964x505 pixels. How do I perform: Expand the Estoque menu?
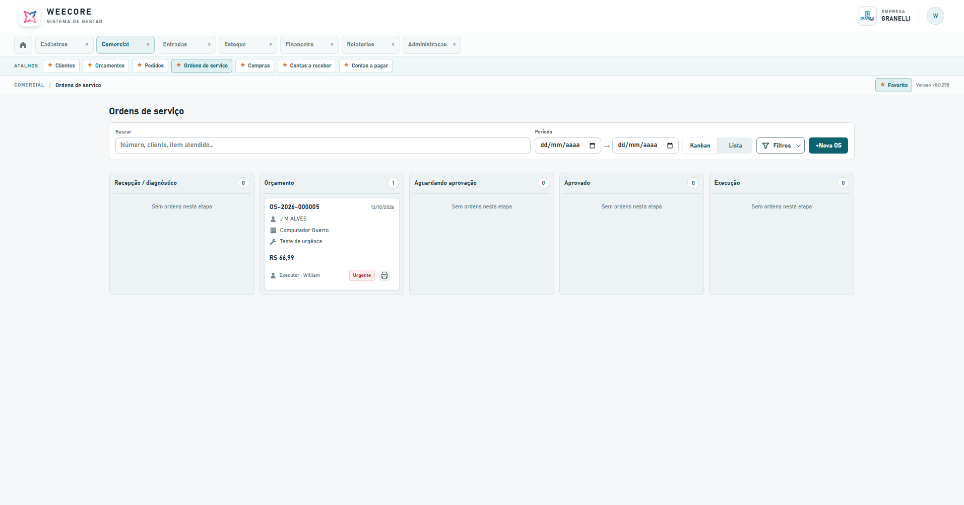pos(248,45)
